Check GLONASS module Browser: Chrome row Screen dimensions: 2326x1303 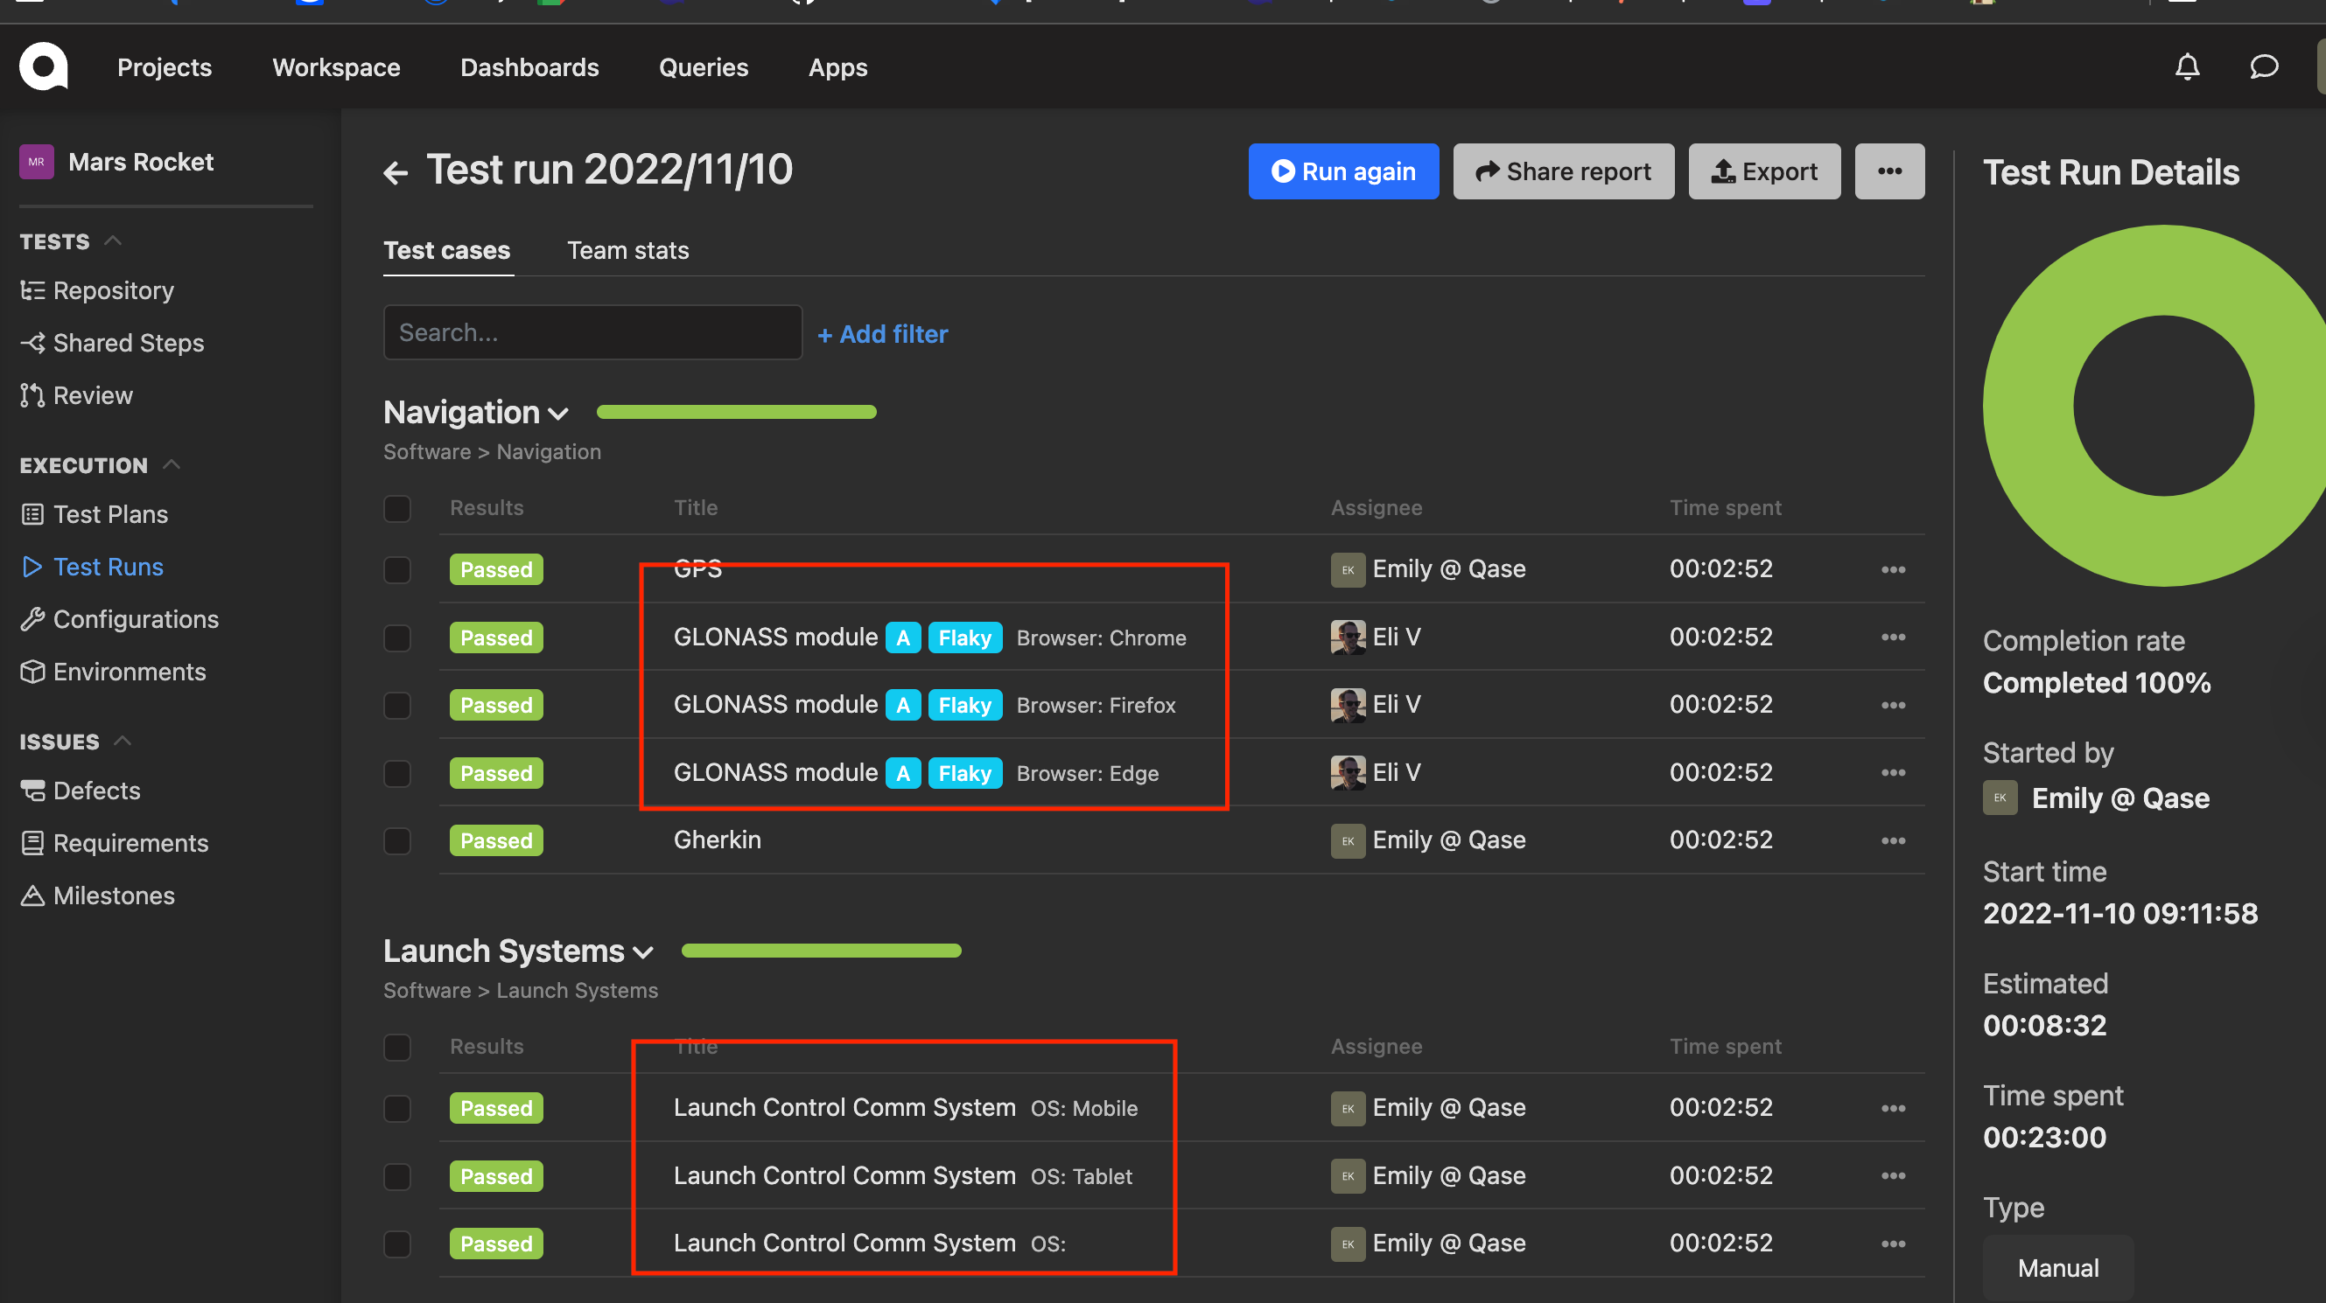pyautogui.click(x=397, y=638)
